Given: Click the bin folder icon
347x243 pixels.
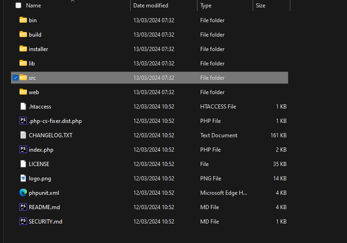Looking at the screenshot, I should [x=23, y=20].
